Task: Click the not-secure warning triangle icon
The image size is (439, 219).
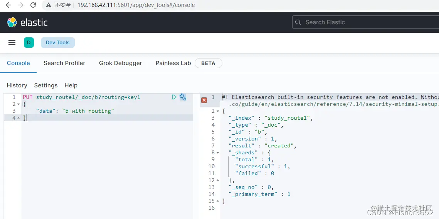Action: coord(49,5)
